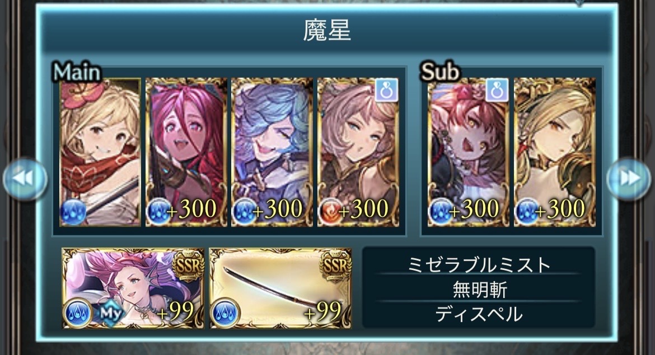The image size is (655, 355).
Task: Select red-haired character in second main slot
Action: (x=186, y=152)
